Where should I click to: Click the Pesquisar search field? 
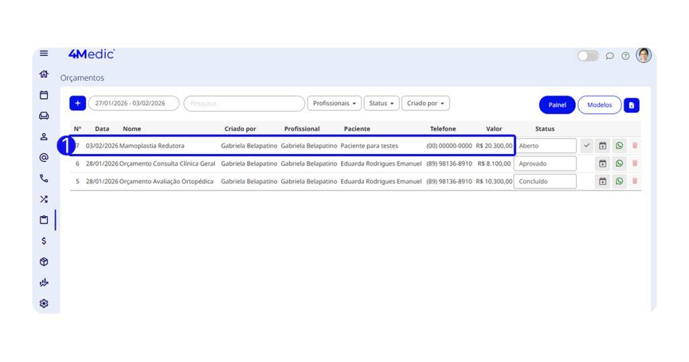click(x=244, y=104)
